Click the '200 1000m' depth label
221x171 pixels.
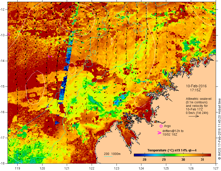(112, 154)
